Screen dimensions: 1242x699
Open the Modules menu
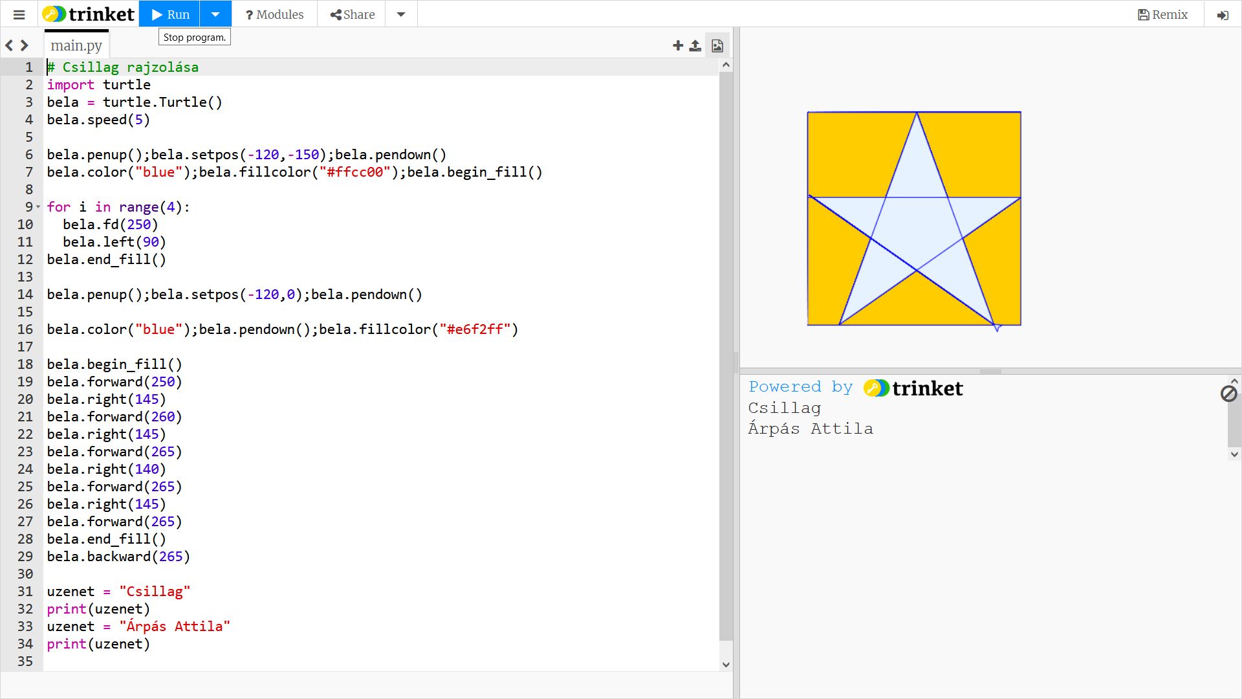tap(274, 14)
